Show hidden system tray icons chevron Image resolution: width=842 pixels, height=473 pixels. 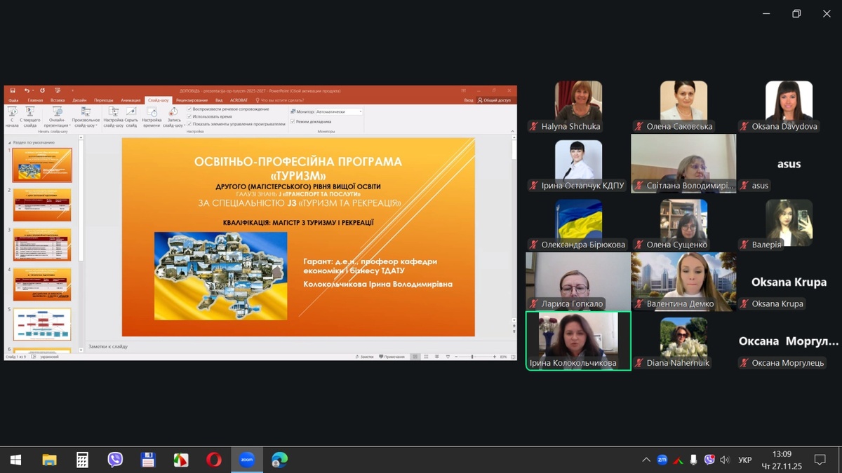click(x=646, y=460)
